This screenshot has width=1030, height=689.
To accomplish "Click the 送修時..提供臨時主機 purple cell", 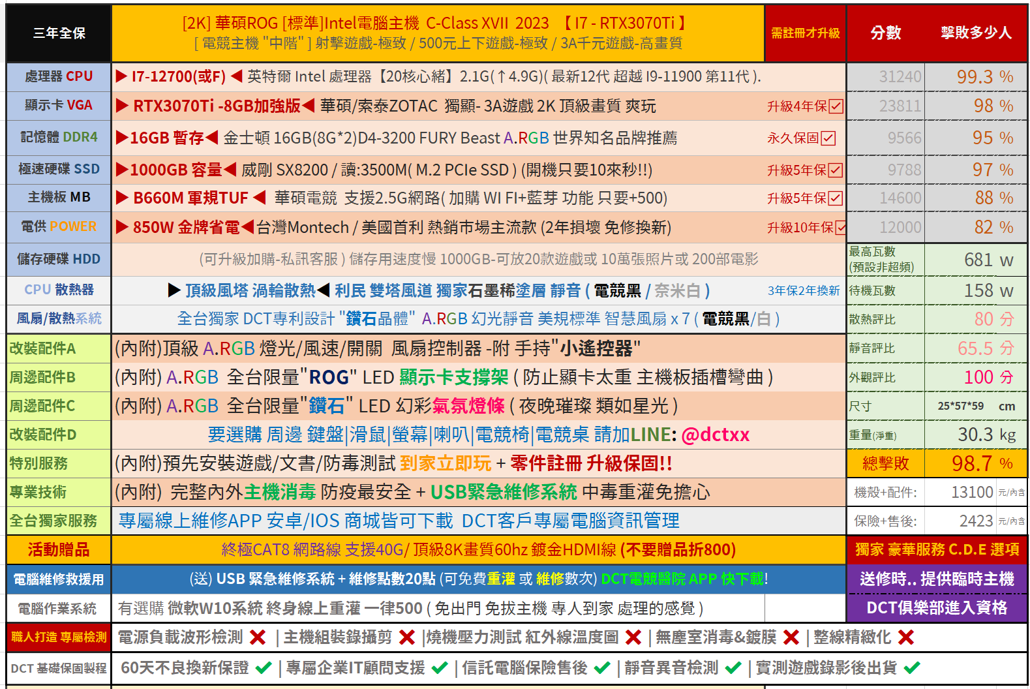I will tap(937, 579).
